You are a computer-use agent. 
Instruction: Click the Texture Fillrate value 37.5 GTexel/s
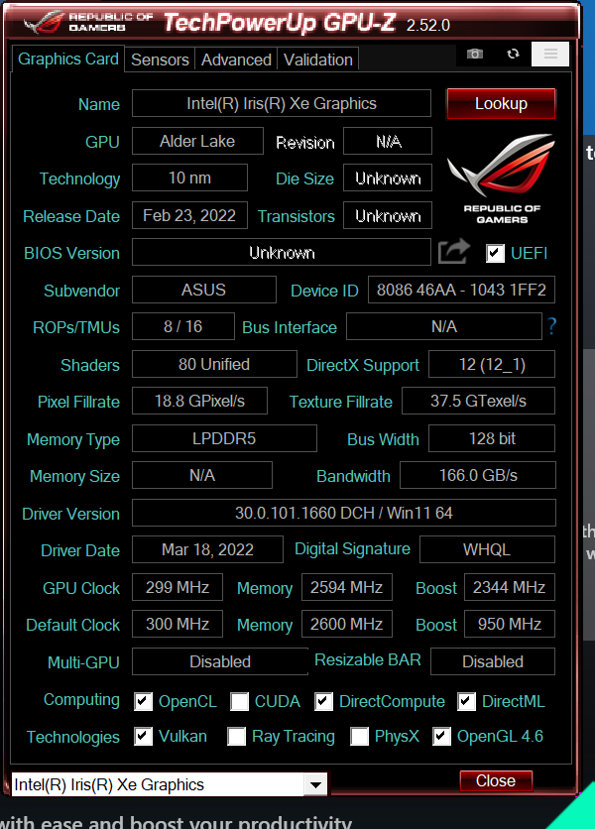point(478,401)
